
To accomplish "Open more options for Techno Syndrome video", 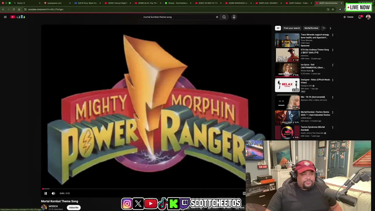I will pos(333,127).
